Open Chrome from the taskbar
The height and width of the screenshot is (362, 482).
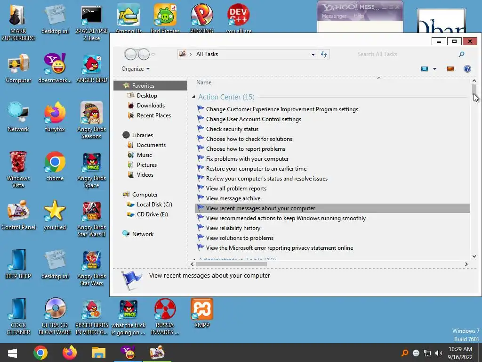pyautogui.click(x=40, y=353)
